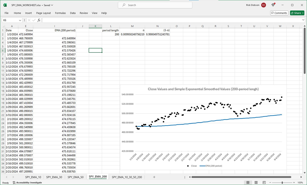Click horizontal scroll left arrow
Screen dimensions: 307x185
point(190,177)
